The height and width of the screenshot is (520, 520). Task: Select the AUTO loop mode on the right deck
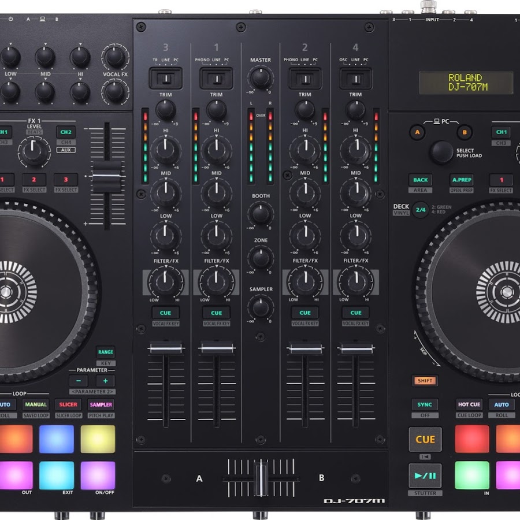pos(502,404)
